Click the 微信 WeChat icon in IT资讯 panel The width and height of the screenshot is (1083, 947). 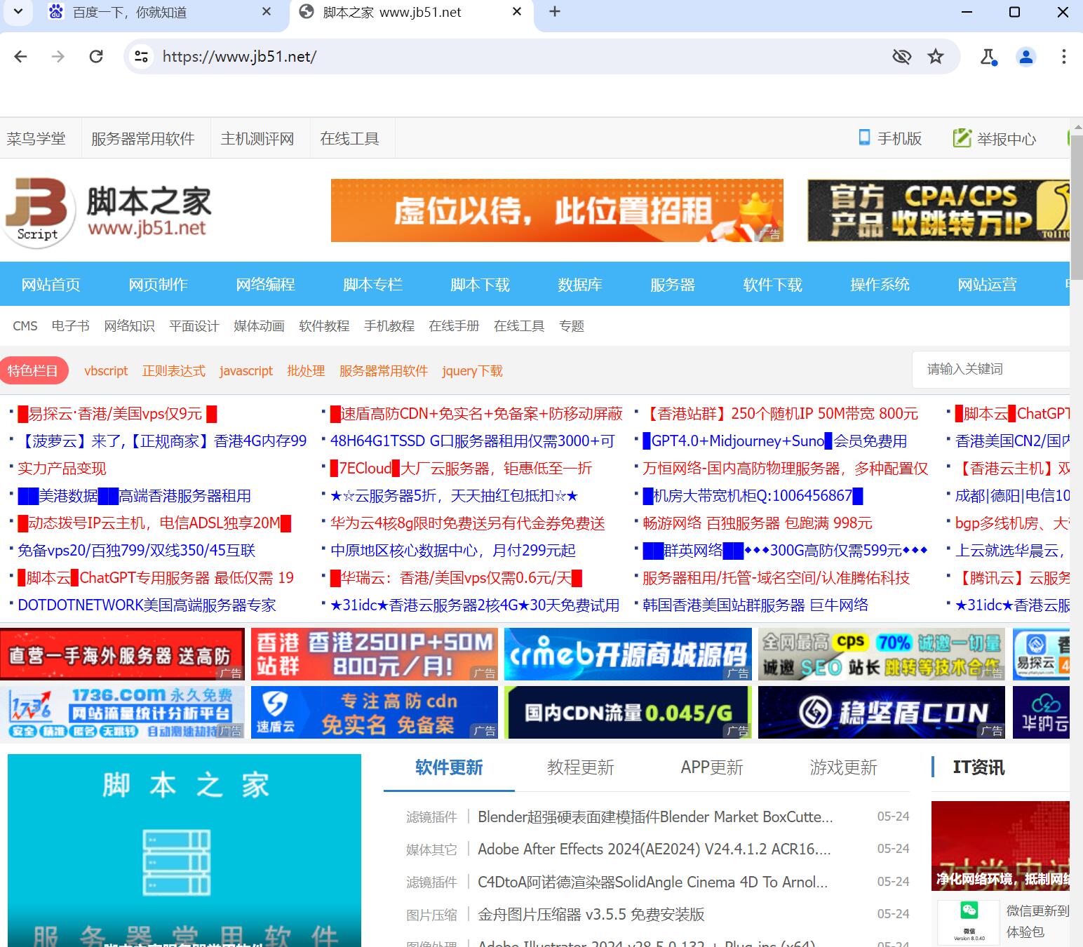point(970,909)
